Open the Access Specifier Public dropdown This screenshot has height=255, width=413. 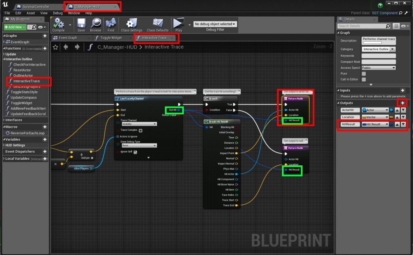pos(378,68)
